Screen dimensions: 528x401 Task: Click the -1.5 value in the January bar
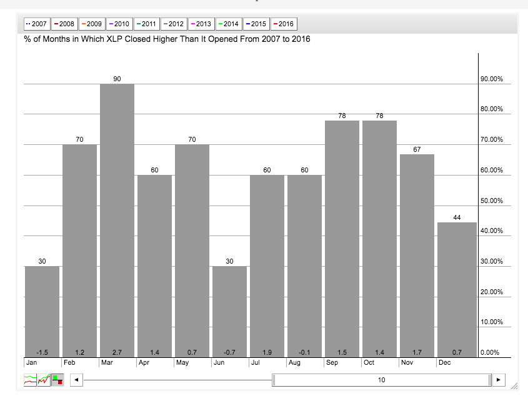[x=42, y=352]
